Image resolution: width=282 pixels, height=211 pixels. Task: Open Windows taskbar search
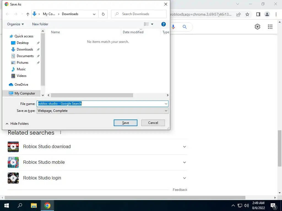20,206
